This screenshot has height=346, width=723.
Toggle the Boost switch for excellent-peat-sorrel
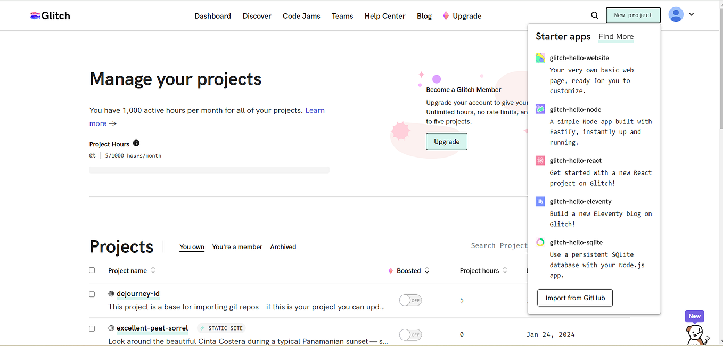[x=410, y=334]
